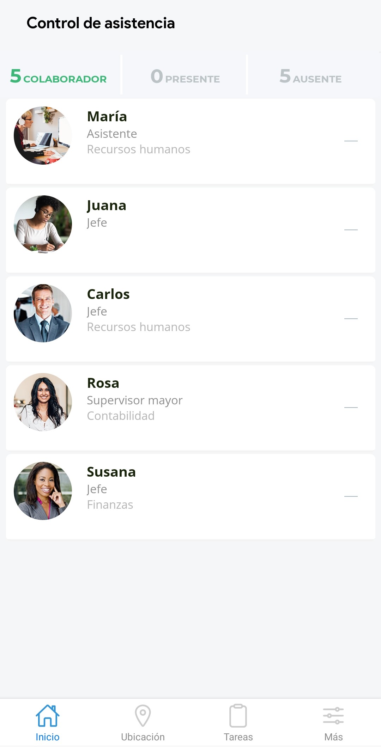
Task: Tap the status dash on Susana's row
Action: pos(351,496)
